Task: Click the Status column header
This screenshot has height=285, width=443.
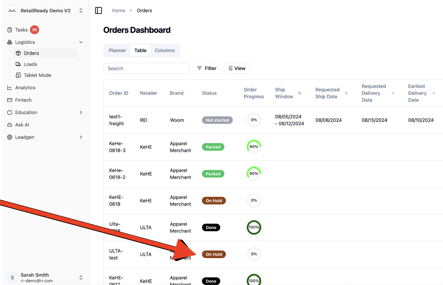Action: [x=209, y=93]
